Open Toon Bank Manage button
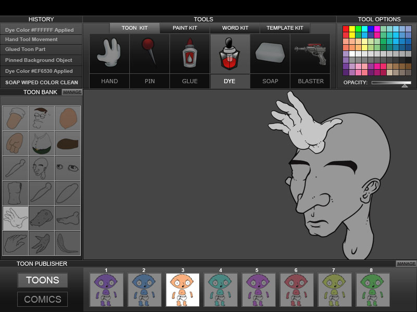 coord(72,92)
